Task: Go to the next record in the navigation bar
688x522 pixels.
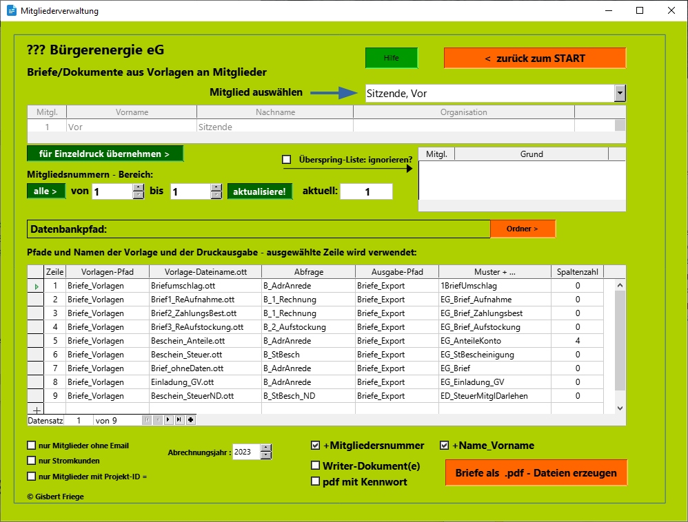Action: click(168, 420)
